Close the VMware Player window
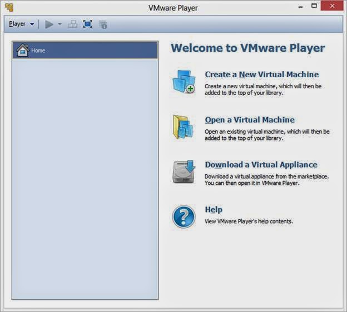 pos(332,6)
